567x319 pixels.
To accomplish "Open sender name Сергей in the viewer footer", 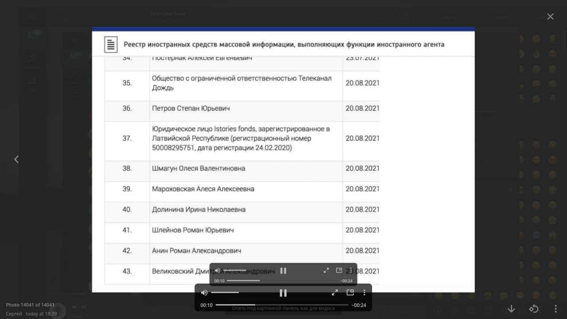I will [14, 314].
